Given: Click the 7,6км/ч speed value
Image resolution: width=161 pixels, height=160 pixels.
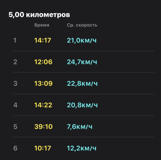Looking at the screenshot, I should (80, 126).
